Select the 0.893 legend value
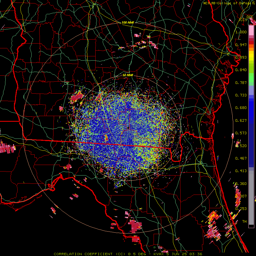The width and height of the screenshot is (256, 256). coord(241,57)
